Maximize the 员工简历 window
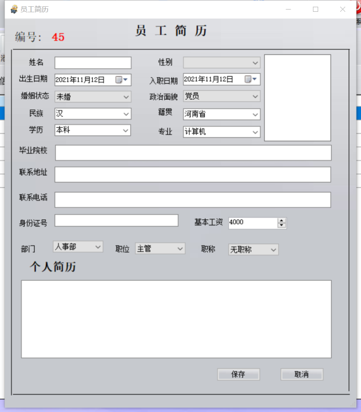Viewport: 361px width, 412px height. (315, 9)
